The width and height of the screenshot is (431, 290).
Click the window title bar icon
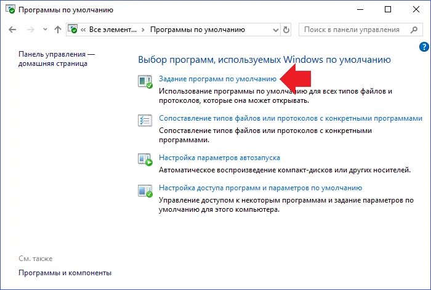point(10,9)
